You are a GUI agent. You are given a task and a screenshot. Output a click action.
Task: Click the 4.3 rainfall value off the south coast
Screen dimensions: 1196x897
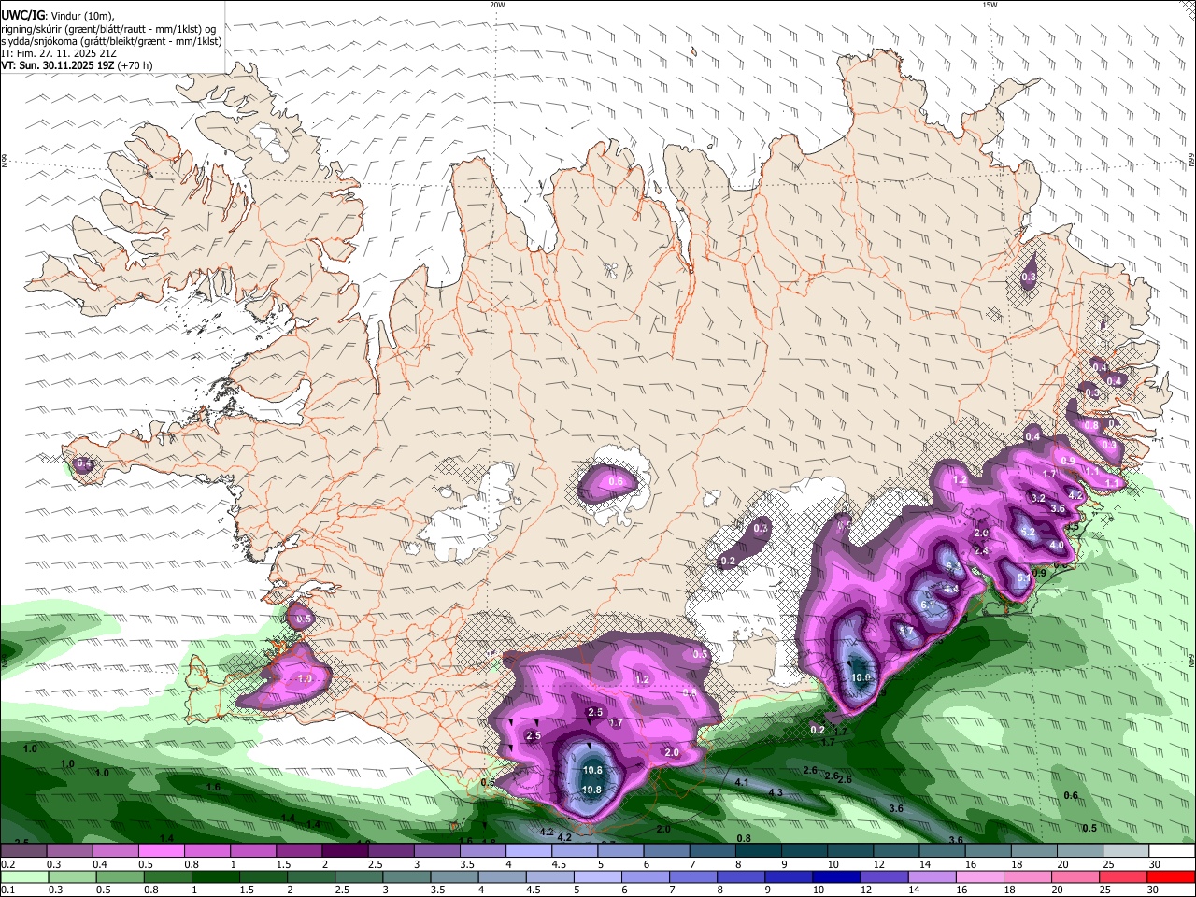(776, 793)
